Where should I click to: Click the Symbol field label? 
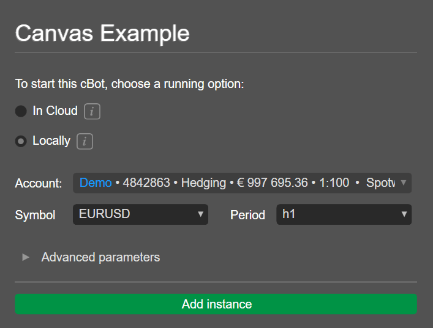[35, 215]
